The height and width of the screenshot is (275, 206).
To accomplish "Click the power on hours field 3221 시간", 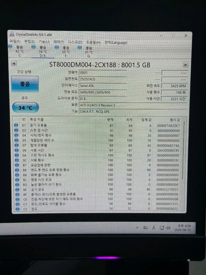I will (174, 99).
